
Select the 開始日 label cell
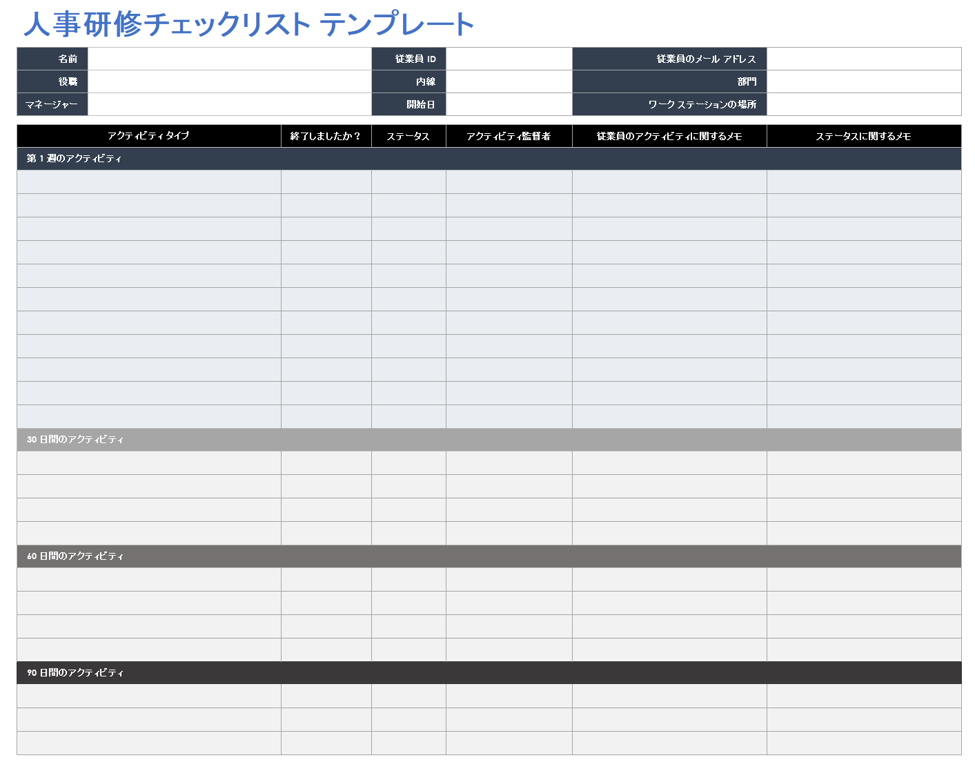(409, 104)
